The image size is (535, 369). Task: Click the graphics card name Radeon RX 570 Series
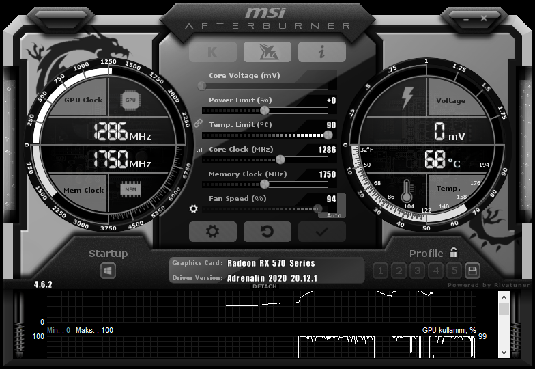(271, 263)
